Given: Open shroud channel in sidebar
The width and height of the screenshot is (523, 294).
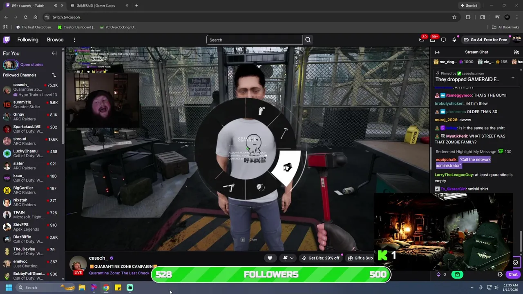Looking at the screenshot, I should click(32, 141).
